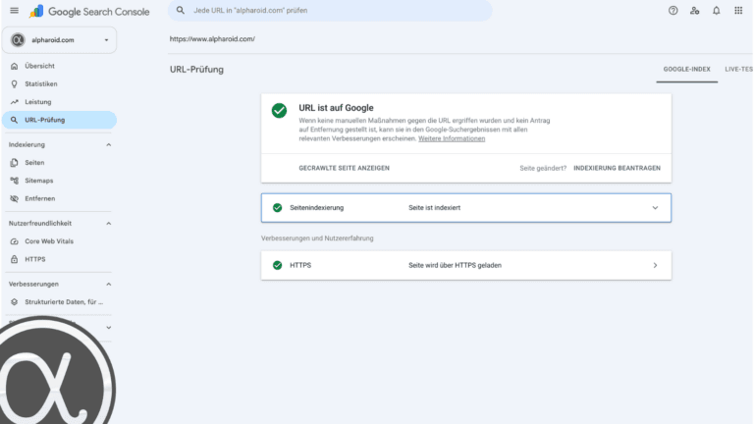754x424 pixels.
Task: Open the Google apps grid
Action: [x=738, y=11]
